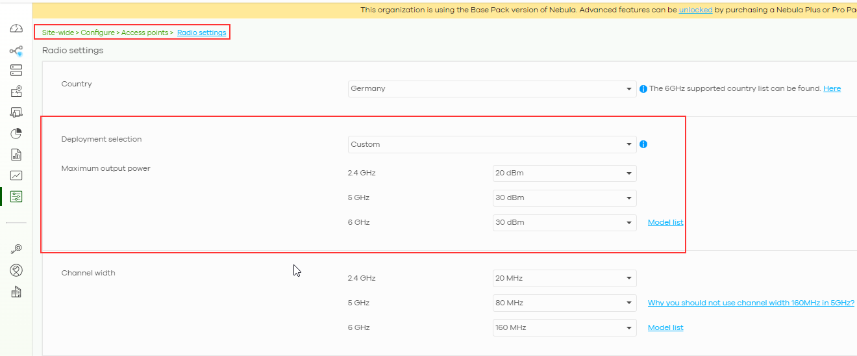The width and height of the screenshot is (857, 356).
Task: Expand the Deployment selection Custom dropdown
Action: point(491,144)
